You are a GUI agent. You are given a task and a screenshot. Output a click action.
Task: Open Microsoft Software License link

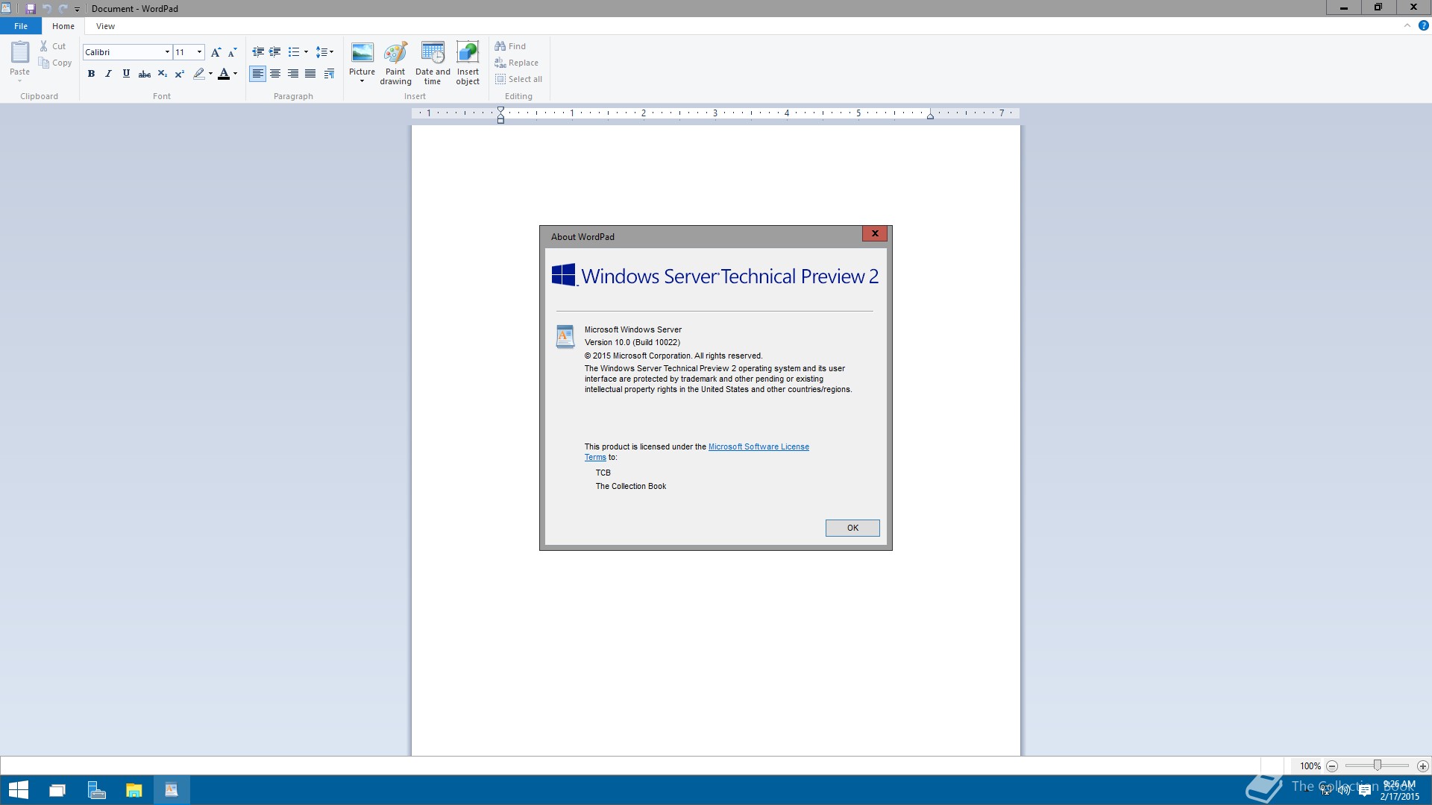(x=759, y=446)
